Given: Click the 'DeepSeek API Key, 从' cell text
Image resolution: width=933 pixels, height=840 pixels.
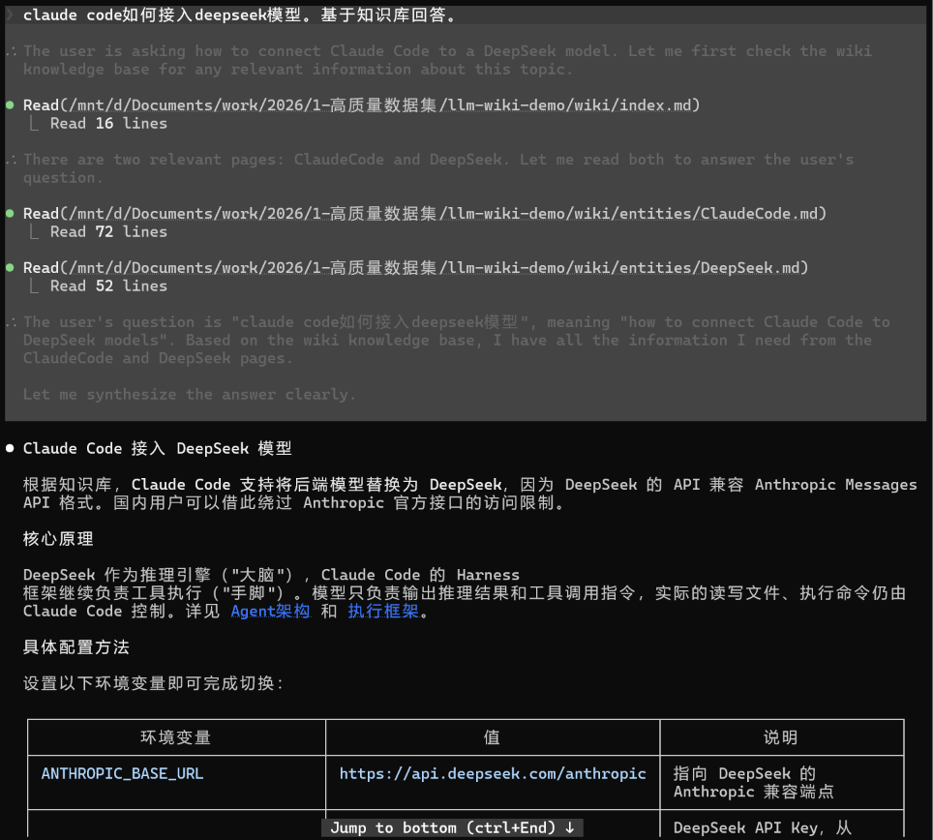Looking at the screenshot, I should (x=763, y=827).
